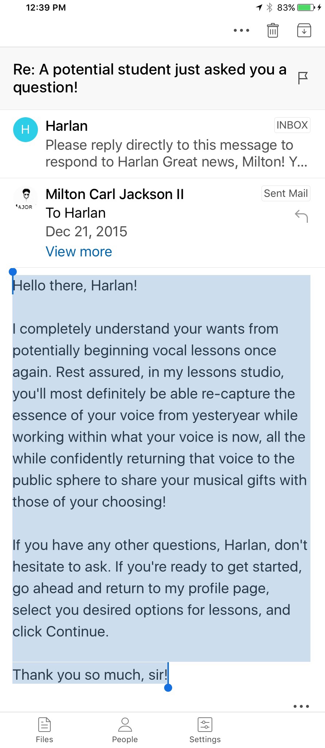Delete this email with the trash icon

coord(272,30)
